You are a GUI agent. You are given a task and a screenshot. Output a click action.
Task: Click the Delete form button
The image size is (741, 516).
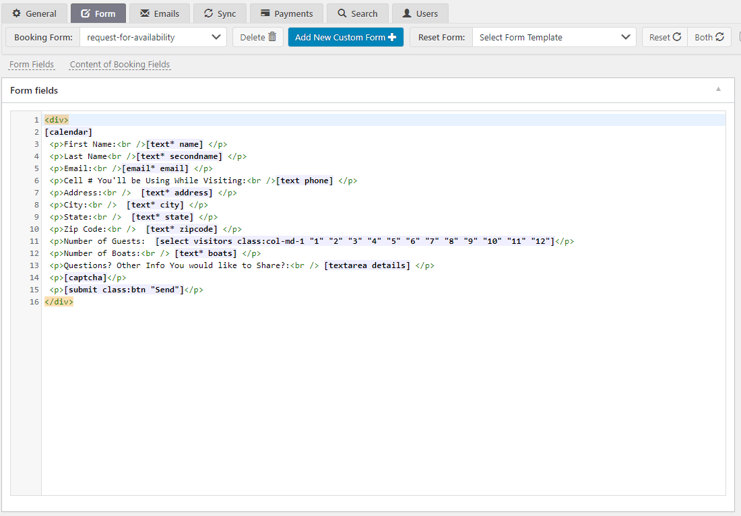point(257,37)
